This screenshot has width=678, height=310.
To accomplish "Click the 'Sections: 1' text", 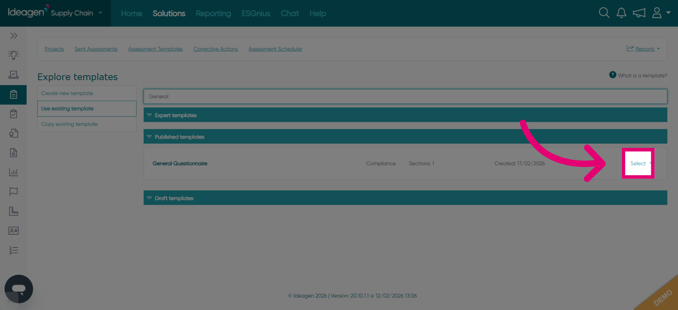I will pyautogui.click(x=422, y=163).
